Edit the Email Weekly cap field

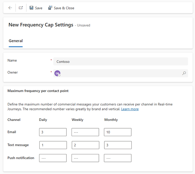point(85,132)
